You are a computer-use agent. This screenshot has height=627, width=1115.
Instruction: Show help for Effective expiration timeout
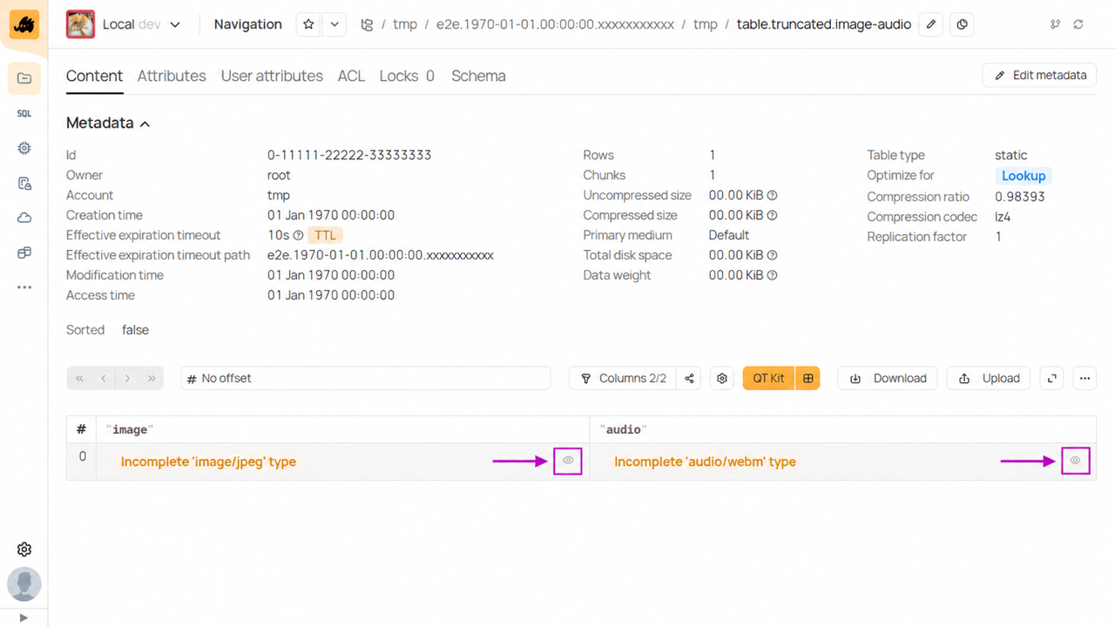coord(298,235)
